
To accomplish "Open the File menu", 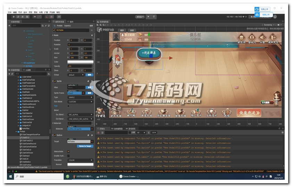I will (x=9, y=12).
